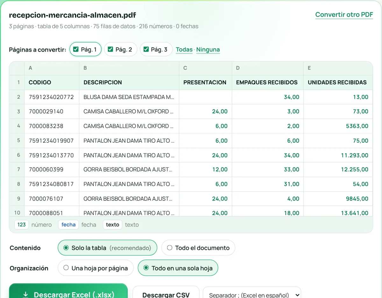Click the 9845,00 units cell
The width and height of the screenshot is (382, 298).
[x=338, y=199]
